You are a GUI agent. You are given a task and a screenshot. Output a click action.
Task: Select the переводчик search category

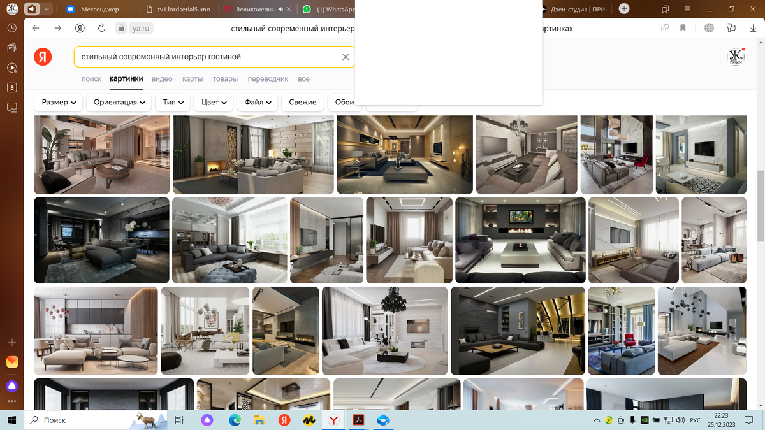(268, 79)
